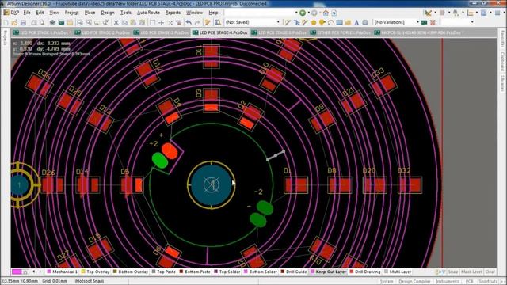Viewport: 507px width, 285px height.
Task: Click the Place Via icon
Action: click(x=322, y=23)
